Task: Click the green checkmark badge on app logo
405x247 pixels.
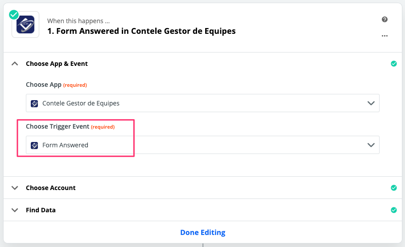Action: click(x=14, y=15)
